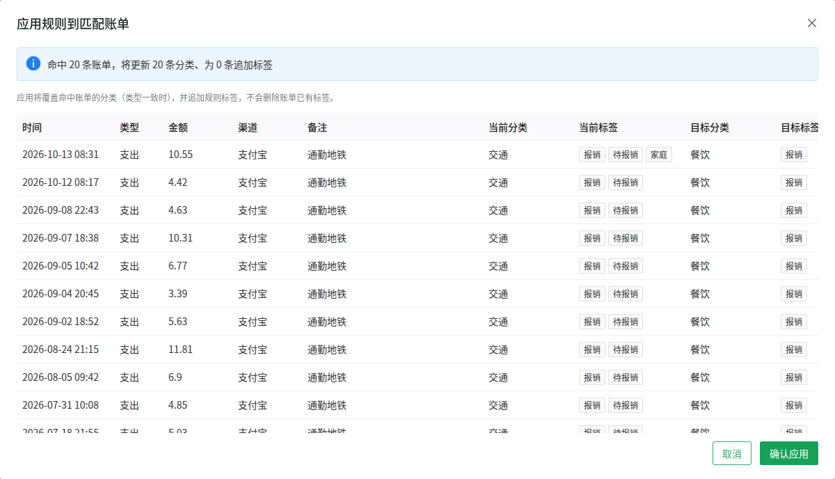Click 通勤地铁 note on 2026-09-02 row
The height and width of the screenshot is (479, 835).
click(x=327, y=322)
